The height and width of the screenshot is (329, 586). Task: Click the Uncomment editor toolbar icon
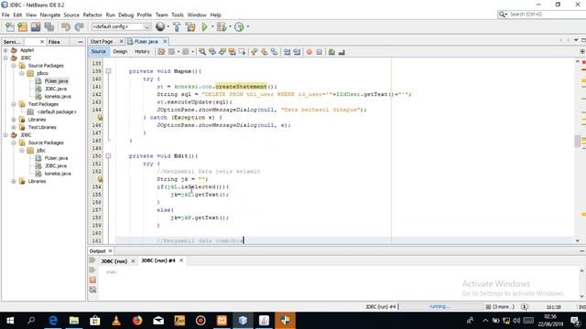(342, 52)
